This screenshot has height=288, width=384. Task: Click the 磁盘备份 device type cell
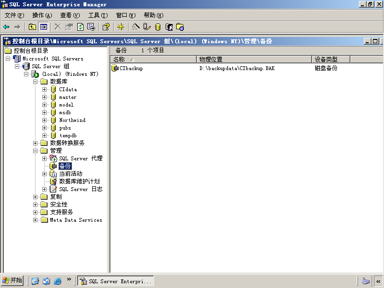pos(326,68)
